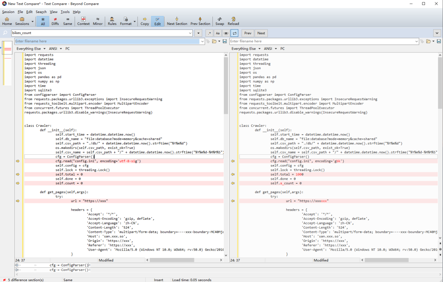The height and width of the screenshot is (282, 443).
Task: Go to the Home view icon
Action: pyautogui.click(x=7, y=21)
